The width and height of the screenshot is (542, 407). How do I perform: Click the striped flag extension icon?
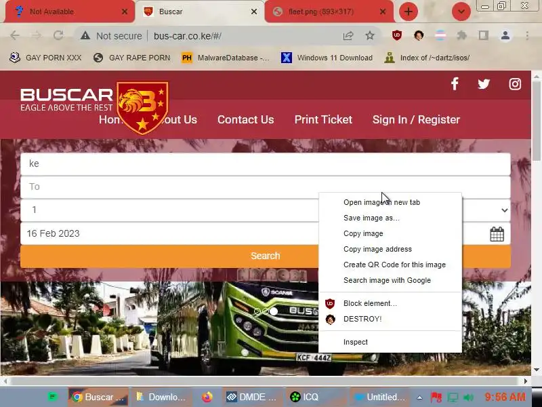(x=440, y=35)
